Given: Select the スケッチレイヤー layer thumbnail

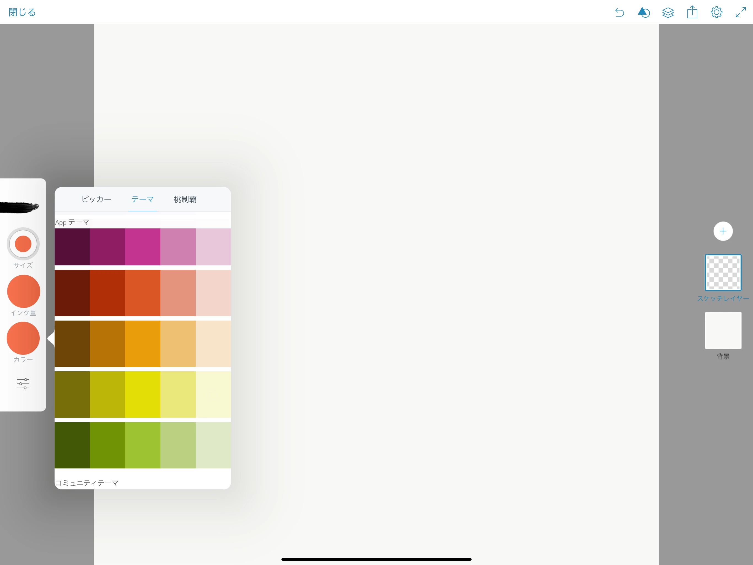Looking at the screenshot, I should [723, 273].
